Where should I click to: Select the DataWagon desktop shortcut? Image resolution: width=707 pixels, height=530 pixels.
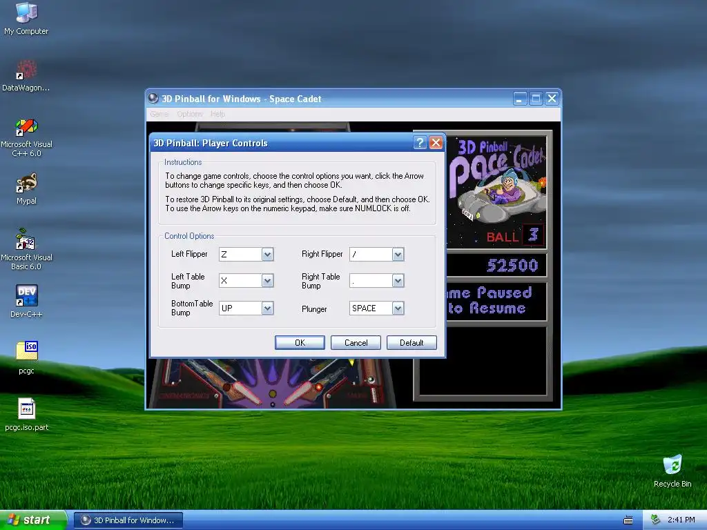26,75
